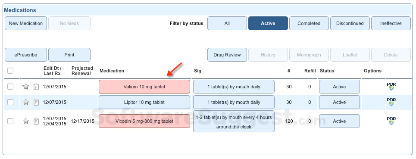Filter medications by Completed status
416x159 pixels.
coord(309,23)
